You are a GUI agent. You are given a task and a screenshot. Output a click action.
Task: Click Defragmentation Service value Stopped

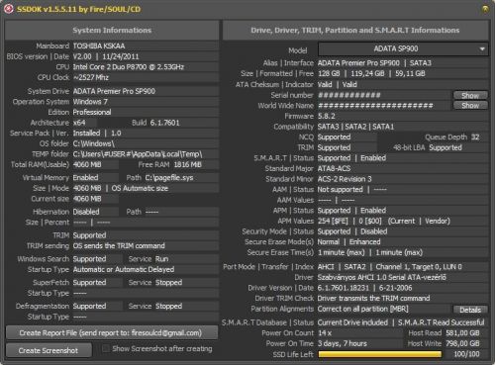click(168, 307)
